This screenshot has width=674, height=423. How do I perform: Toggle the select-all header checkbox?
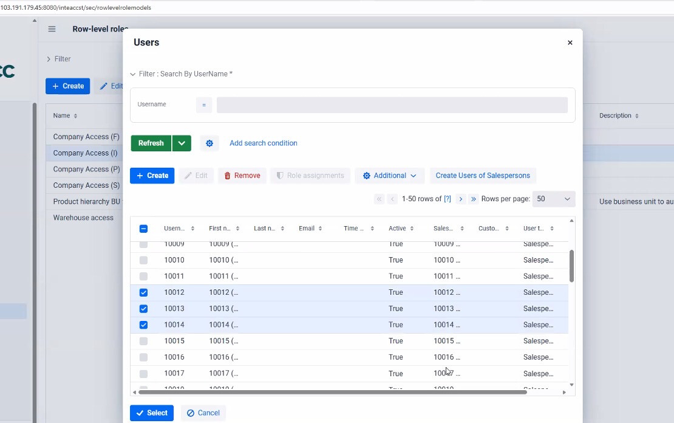(143, 229)
